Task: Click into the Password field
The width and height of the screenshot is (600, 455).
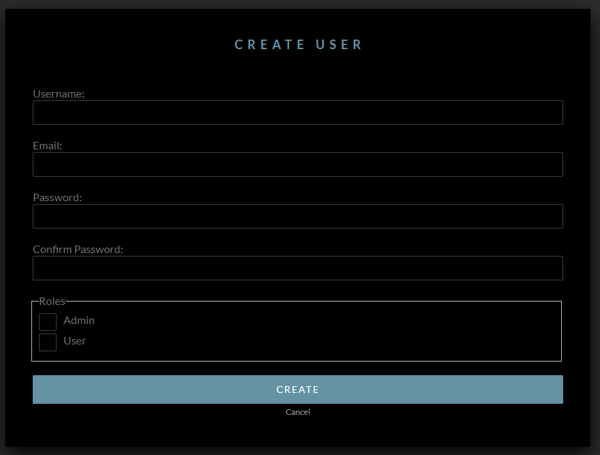Action: (297, 216)
